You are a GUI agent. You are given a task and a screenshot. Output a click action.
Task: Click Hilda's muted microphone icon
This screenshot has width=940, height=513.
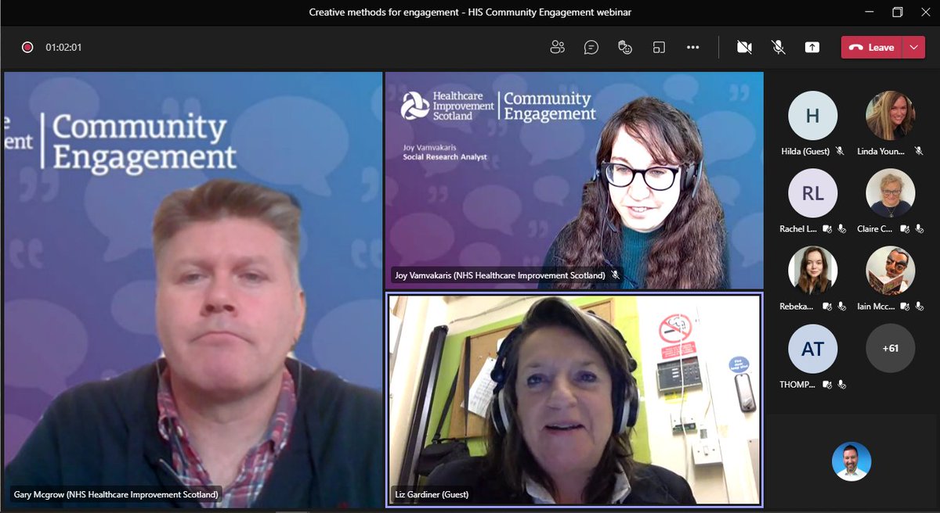pyautogui.click(x=840, y=151)
